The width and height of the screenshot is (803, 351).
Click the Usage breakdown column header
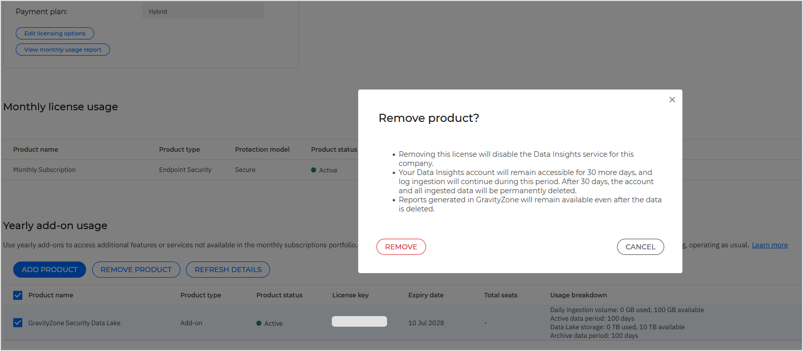[579, 295]
